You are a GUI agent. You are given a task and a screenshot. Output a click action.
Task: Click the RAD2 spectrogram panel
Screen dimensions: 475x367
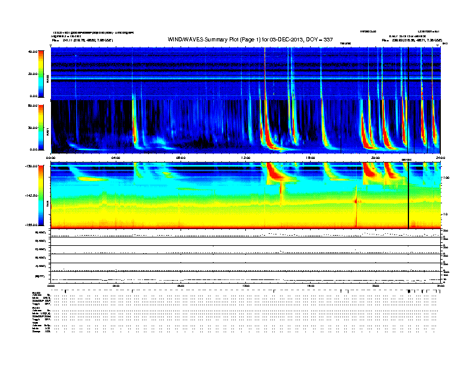click(x=245, y=73)
